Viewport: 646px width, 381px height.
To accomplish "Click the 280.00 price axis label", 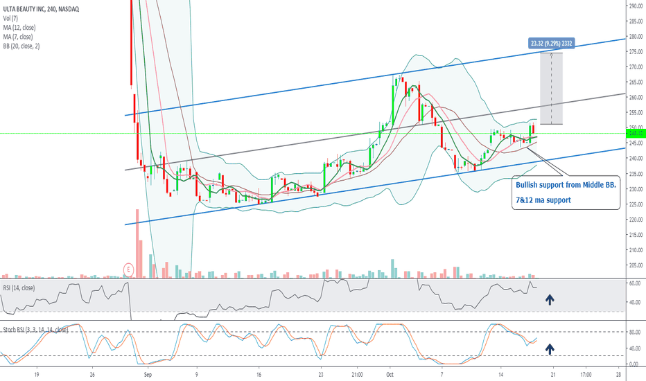I will point(636,36).
